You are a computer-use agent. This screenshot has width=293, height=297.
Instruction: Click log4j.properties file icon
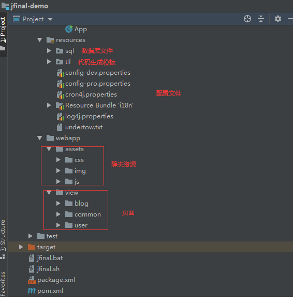(x=60, y=116)
